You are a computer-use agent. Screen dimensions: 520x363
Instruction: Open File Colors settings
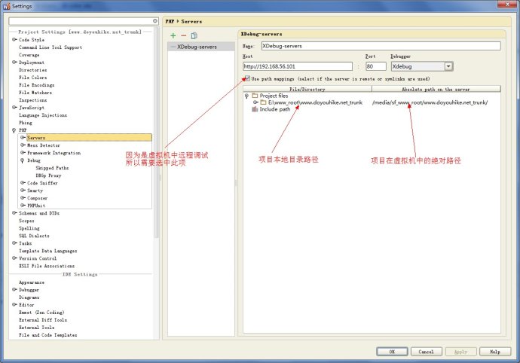33,78
